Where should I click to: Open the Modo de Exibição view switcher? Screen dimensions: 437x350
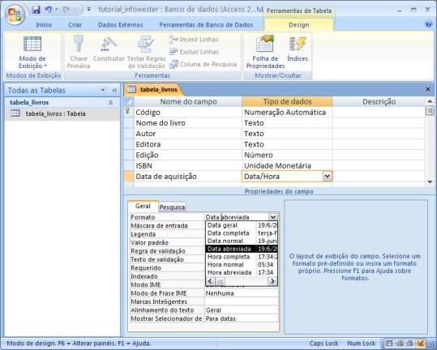[32, 53]
